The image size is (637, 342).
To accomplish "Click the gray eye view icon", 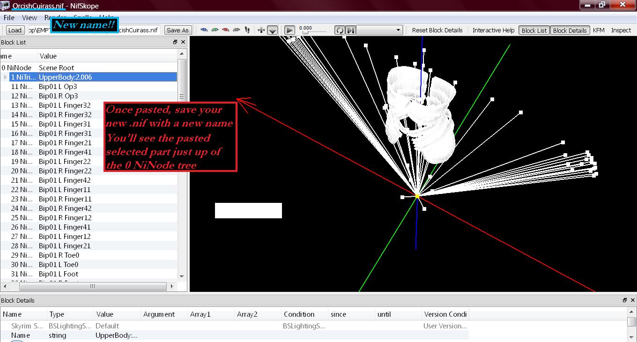I will (x=236, y=30).
